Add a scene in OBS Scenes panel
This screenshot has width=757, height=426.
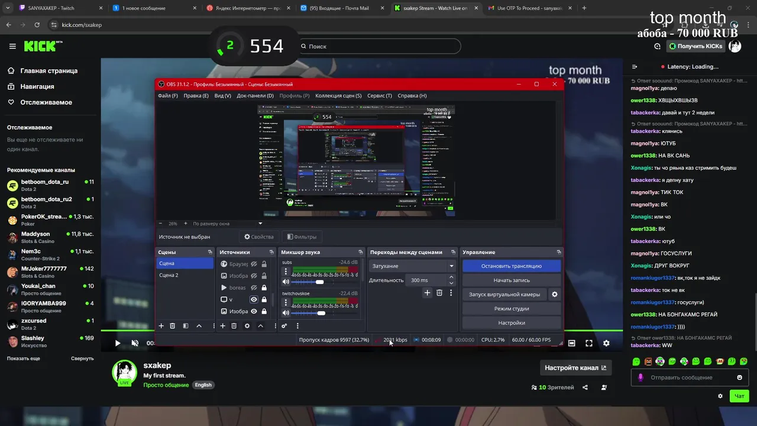coord(161,325)
